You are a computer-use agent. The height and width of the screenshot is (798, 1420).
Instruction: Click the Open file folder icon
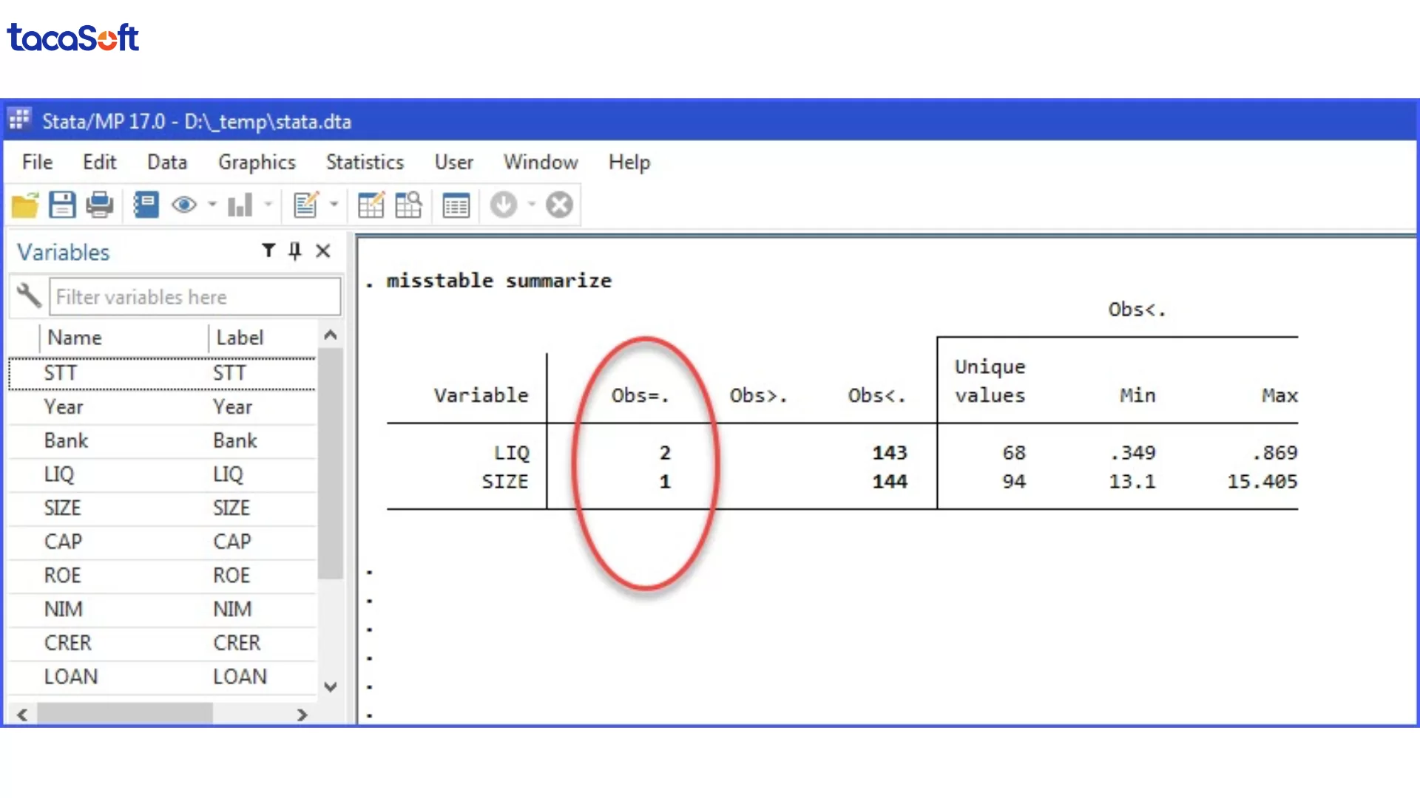(x=25, y=205)
